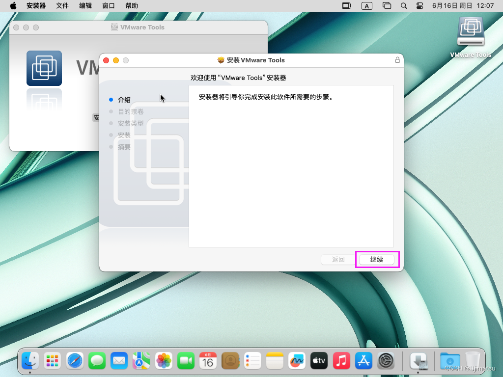Click the date and time 6月16日 周日 12:07
The height and width of the screenshot is (377, 503).
(463, 6)
